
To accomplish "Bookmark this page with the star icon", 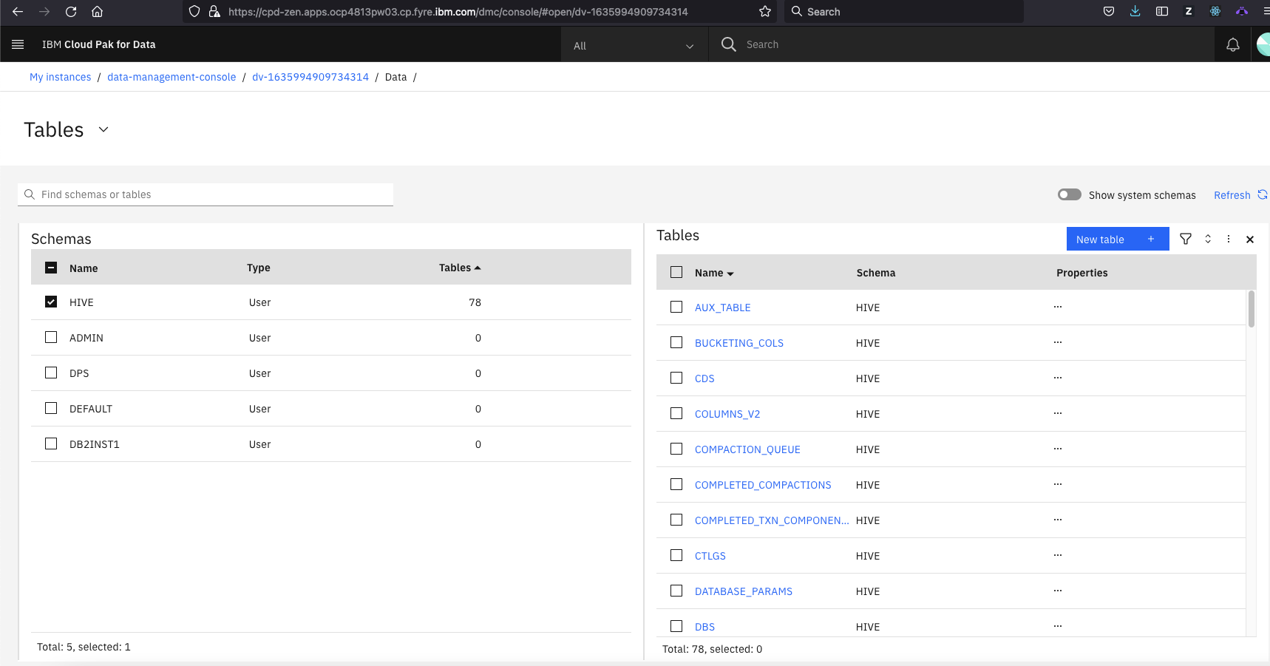I will 765,12.
